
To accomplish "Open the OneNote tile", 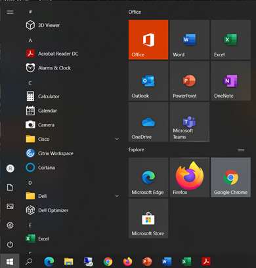I will point(230,81).
